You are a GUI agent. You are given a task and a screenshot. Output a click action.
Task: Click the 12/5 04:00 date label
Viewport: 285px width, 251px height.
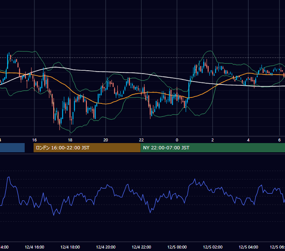click(248, 247)
